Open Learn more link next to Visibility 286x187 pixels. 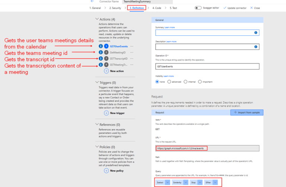(x=169, y=76)
